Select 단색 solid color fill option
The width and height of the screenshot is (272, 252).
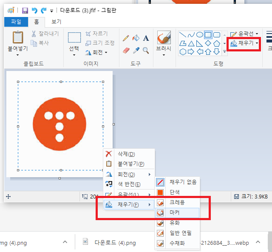pos(178,192)
